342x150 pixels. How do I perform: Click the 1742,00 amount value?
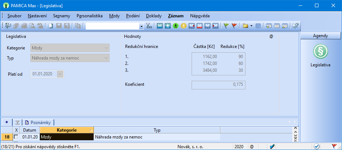[x=210, y=63]
